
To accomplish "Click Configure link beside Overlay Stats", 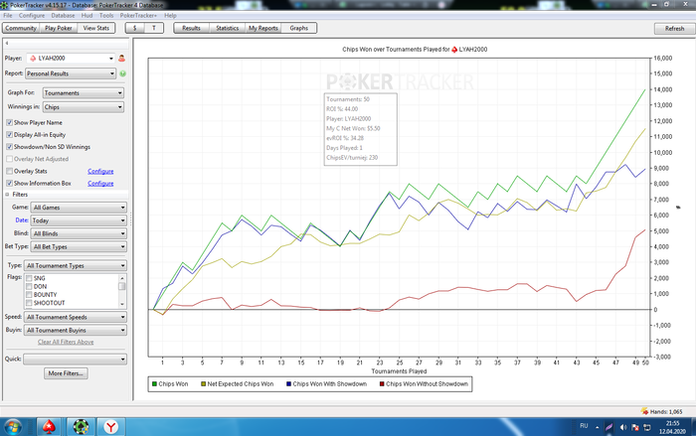I will coord(100,171).
